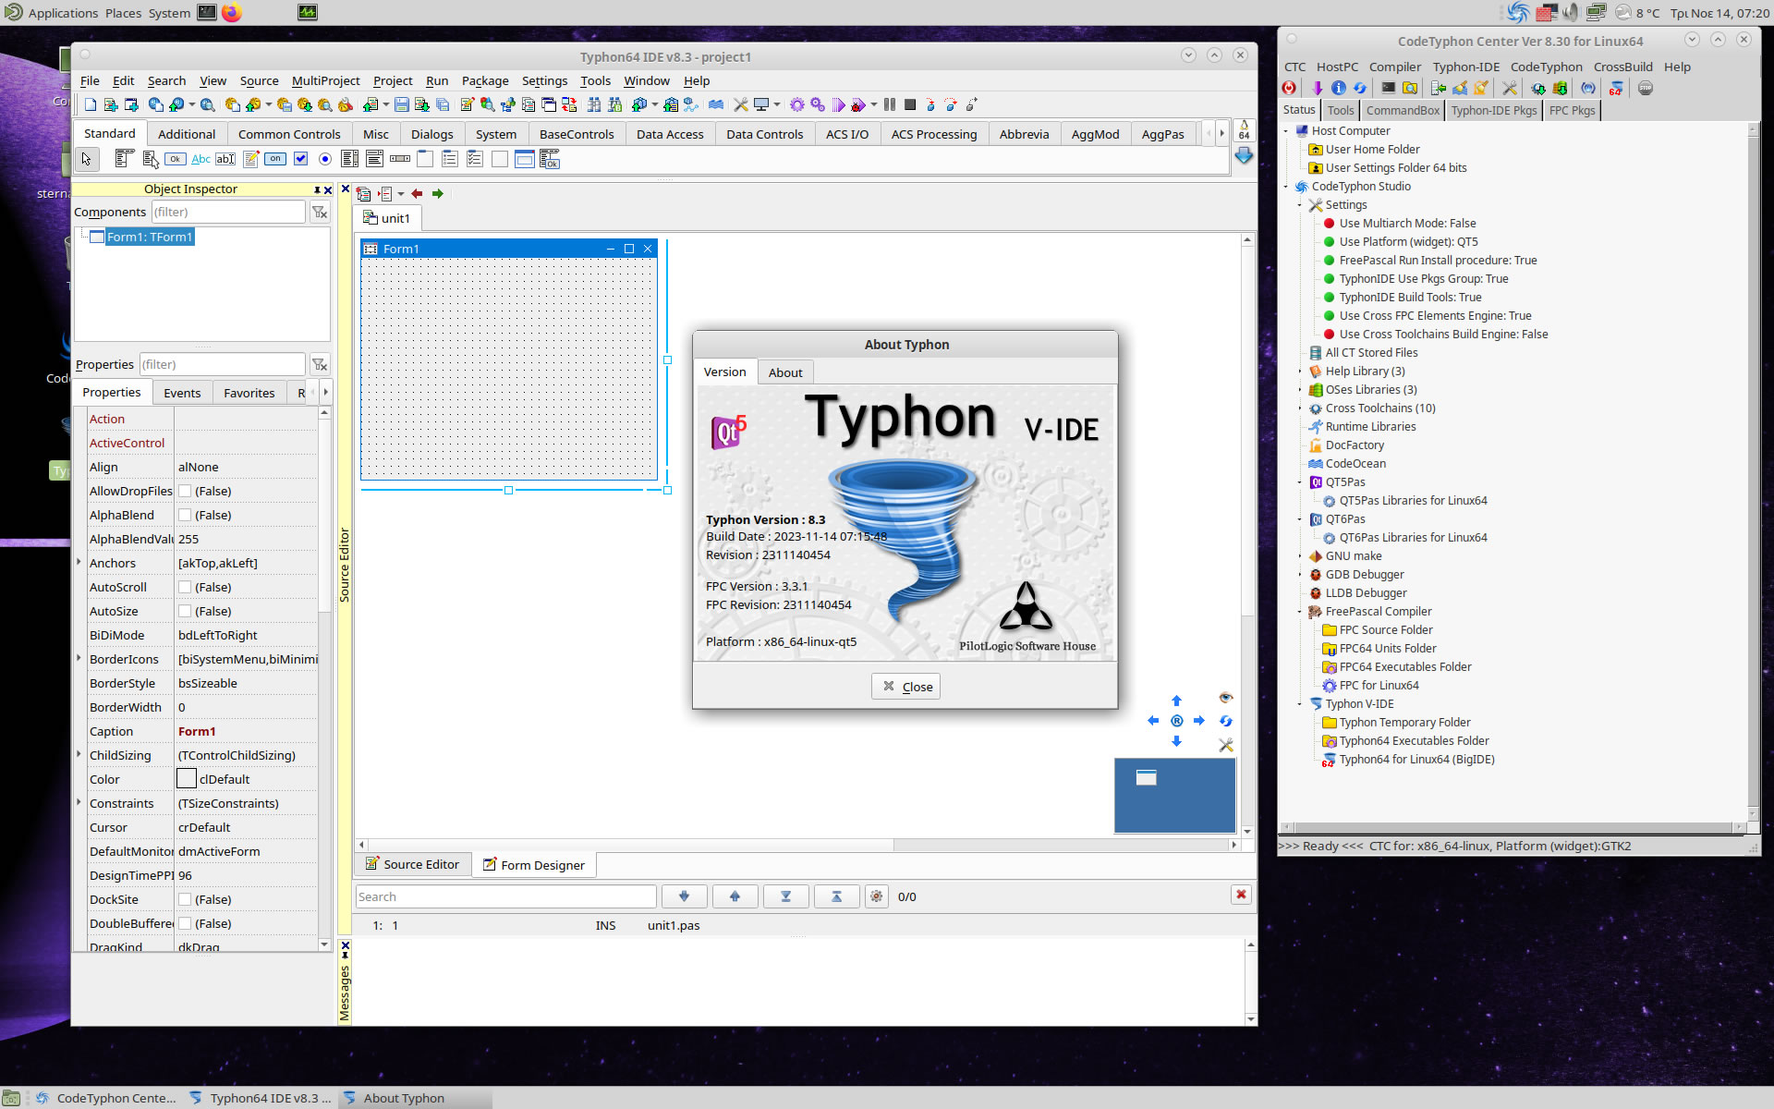Toggle the DockSite checkbox
The height and width of the screenshot is (1109, 1774).
[x=185, y=899]
